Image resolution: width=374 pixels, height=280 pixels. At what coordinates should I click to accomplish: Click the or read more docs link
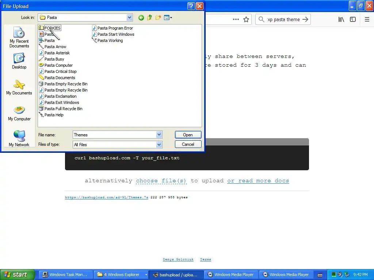(258, 181)
